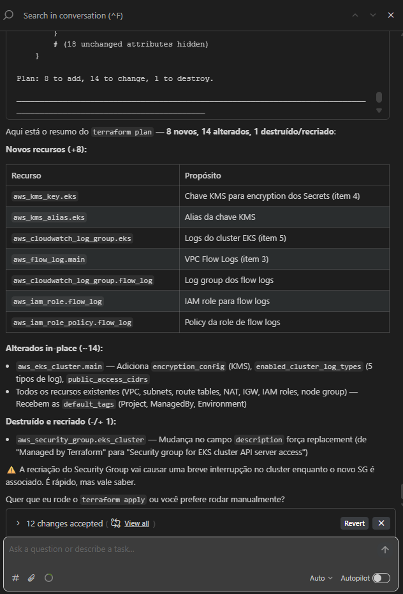Click the terminal output scroll-down arrow
Viewport: 403px width, 594px height.
[x=379, y=111]
